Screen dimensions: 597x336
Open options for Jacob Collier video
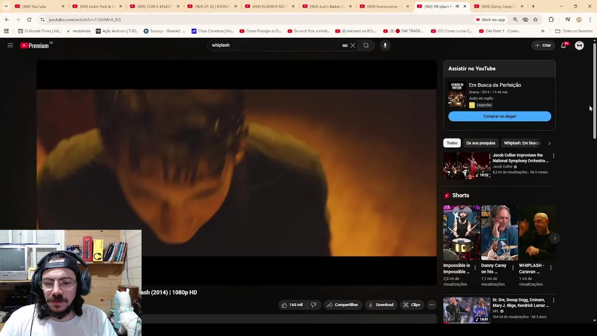tap(554, 156)
